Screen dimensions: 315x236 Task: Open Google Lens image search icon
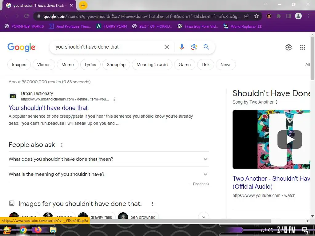(194, 47)
